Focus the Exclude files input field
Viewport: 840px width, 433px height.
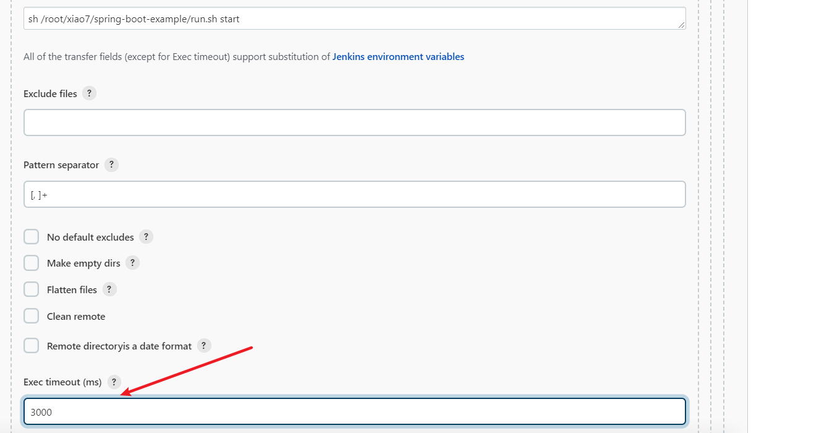point(355,122)
